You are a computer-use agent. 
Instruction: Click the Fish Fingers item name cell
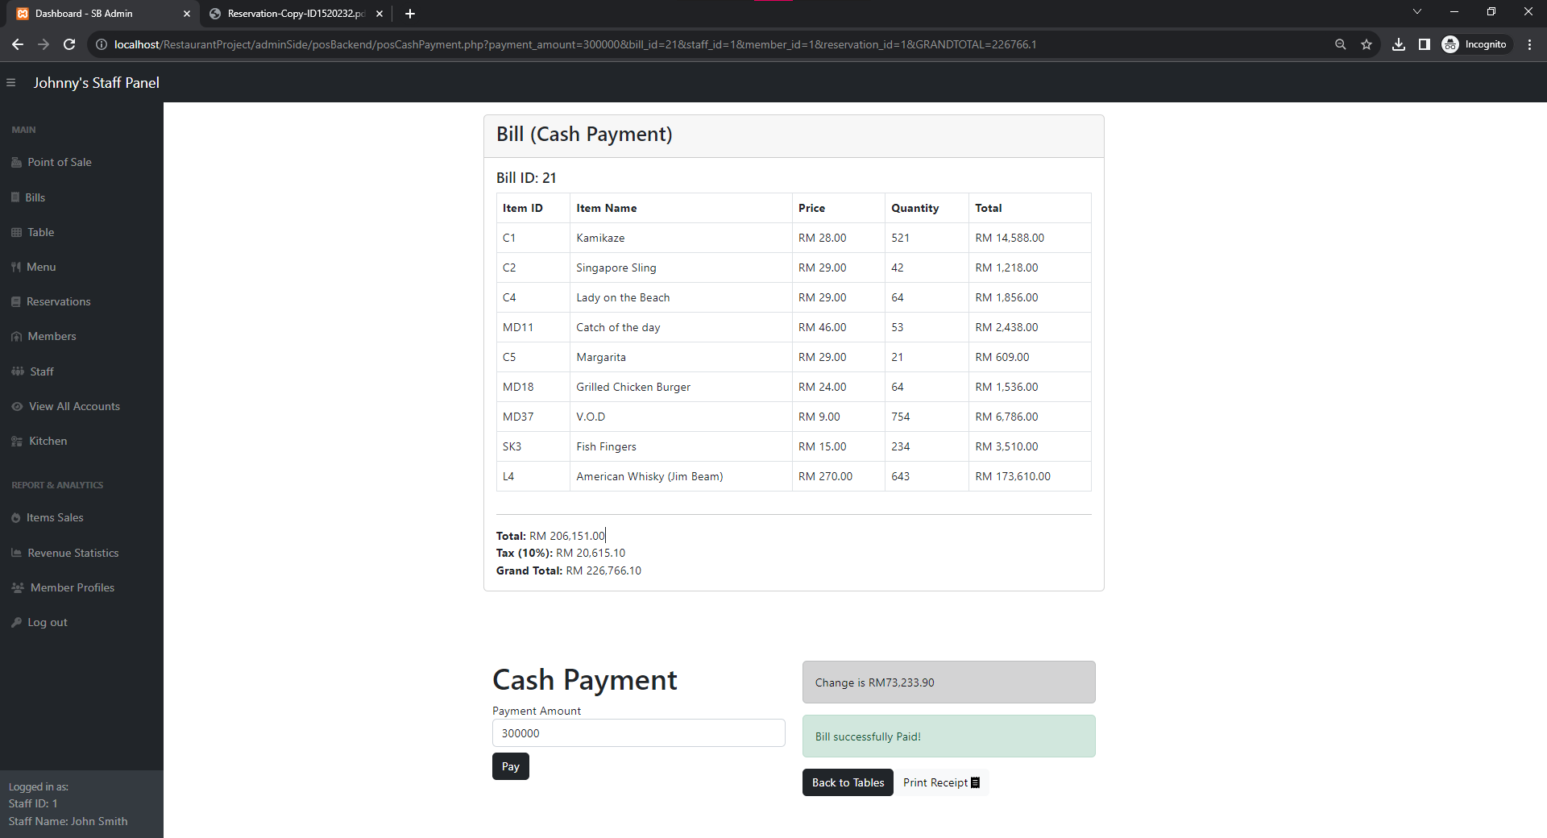(681, 446)
